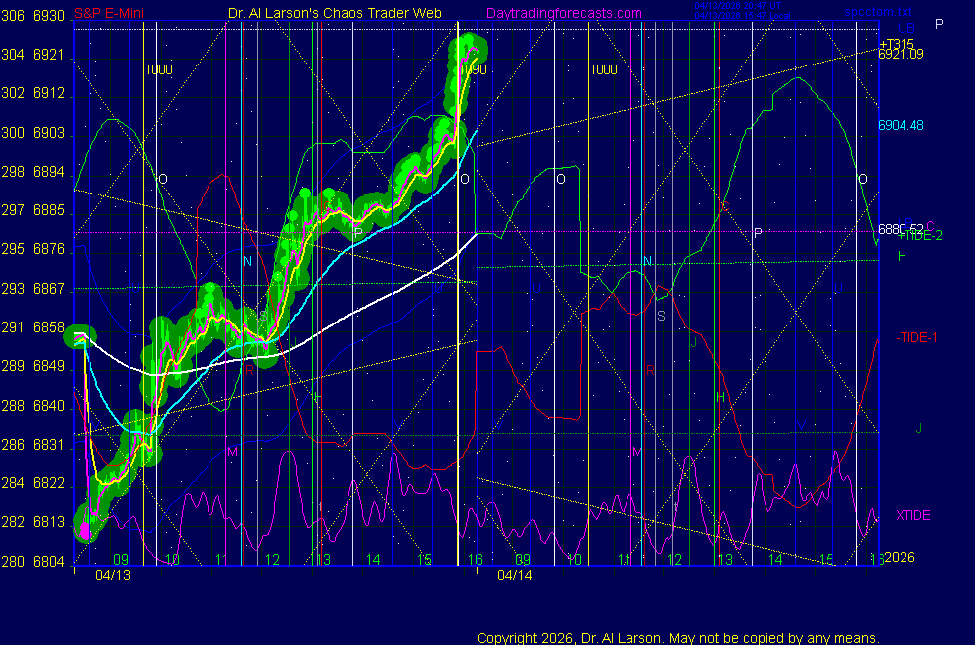Click the yellow 6921.09 price value

tap(901, 55)
